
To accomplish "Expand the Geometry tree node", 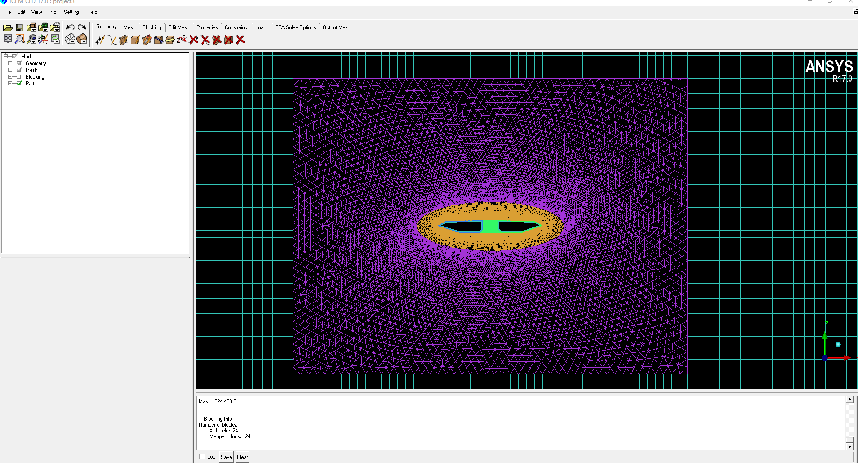I will pyautogui.click(x=10, y=63).
